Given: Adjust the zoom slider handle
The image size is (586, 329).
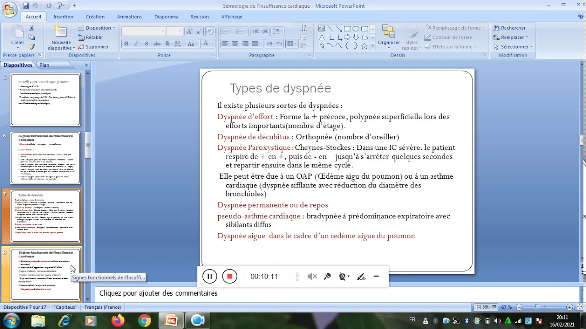Looking at the screenshot, I should coord(537,308).
